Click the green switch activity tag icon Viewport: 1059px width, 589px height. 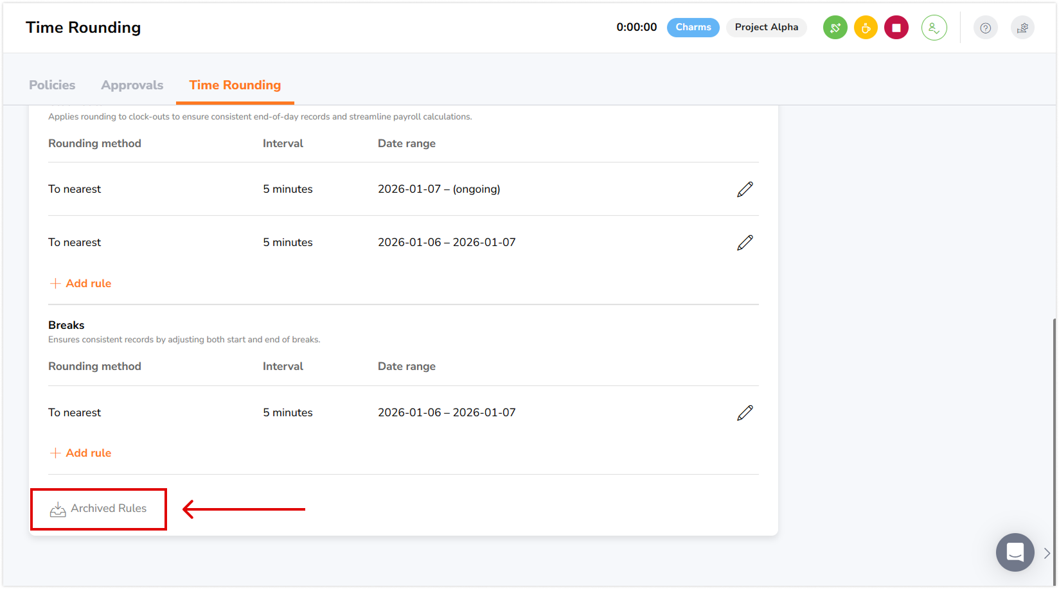[835, 28]
